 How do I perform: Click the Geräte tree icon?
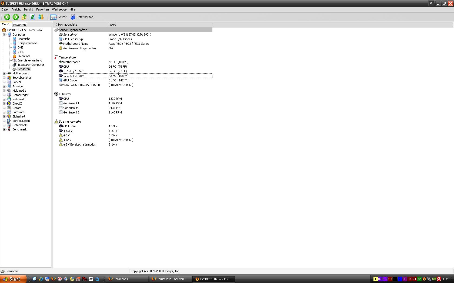(x=9, y=108)
